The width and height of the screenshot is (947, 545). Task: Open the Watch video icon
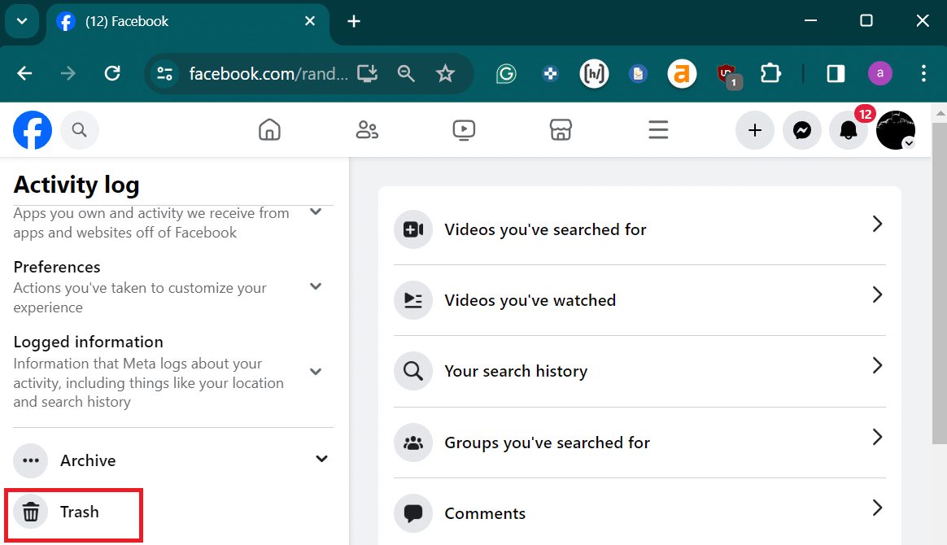464,130
